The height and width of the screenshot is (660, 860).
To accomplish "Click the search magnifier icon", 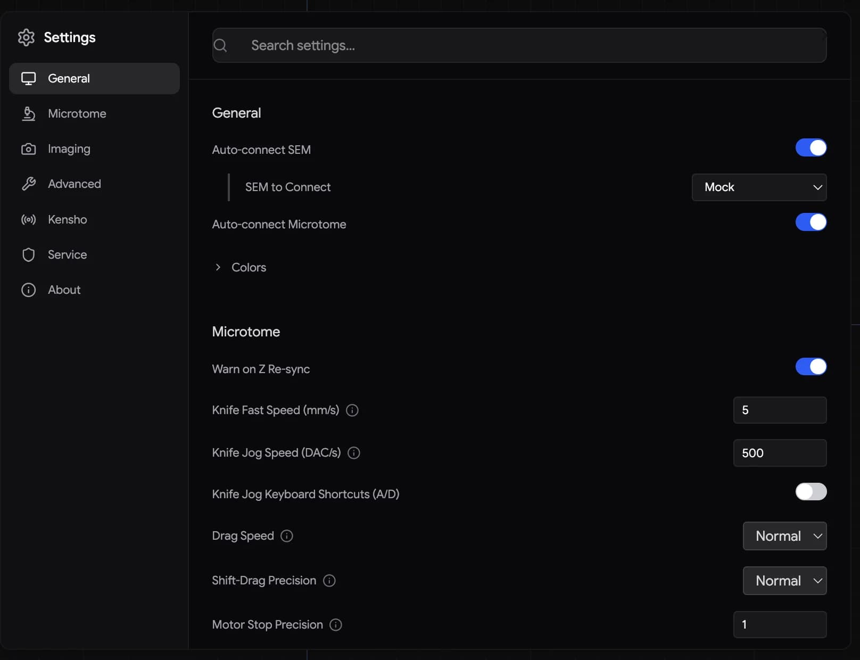I will click(x=220, y=45).
